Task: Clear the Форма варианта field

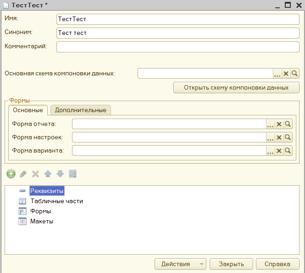Action: (279, 151)
